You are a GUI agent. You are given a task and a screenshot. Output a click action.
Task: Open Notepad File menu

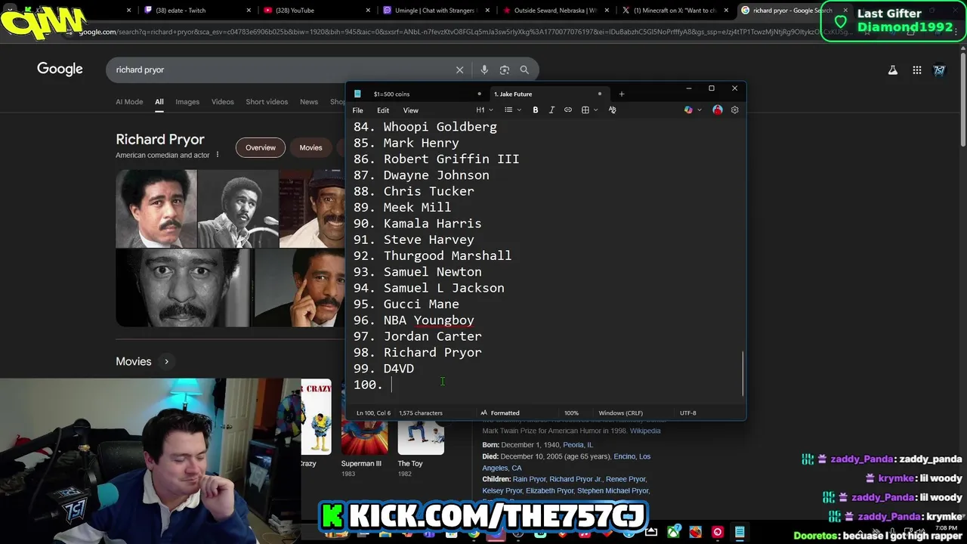tap(358, 110)
